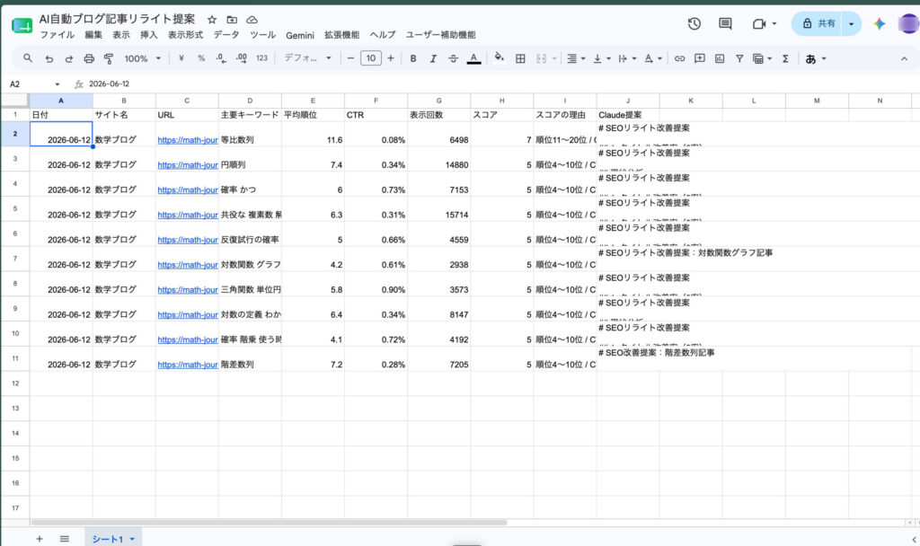Expand the share options arrow

click(x=852, y=23)
